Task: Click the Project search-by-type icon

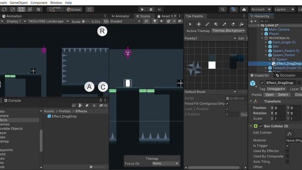Action: (x=80, y=105)
